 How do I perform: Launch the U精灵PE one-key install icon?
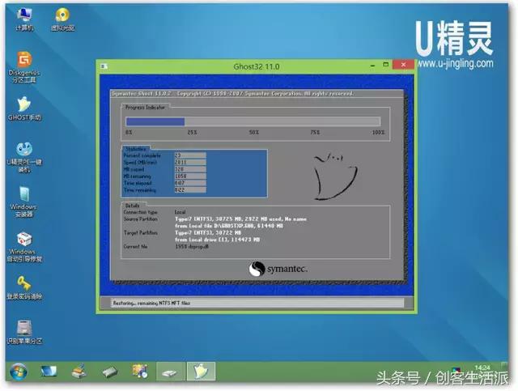click(x=24, y=157)
